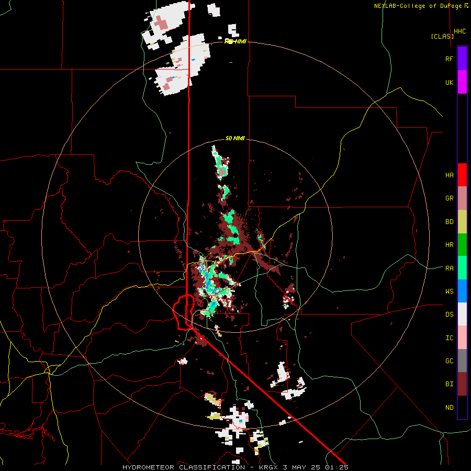Click the "HA" legend label
The height and width of the screenshot is (471, 471).
(449, 175)
